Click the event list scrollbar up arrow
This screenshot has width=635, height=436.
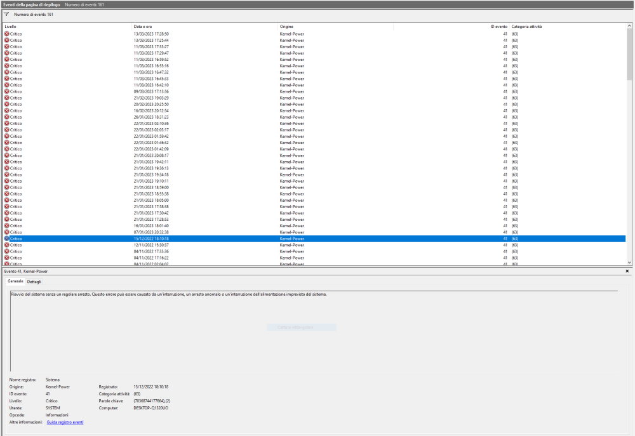(x=629, y=26)
